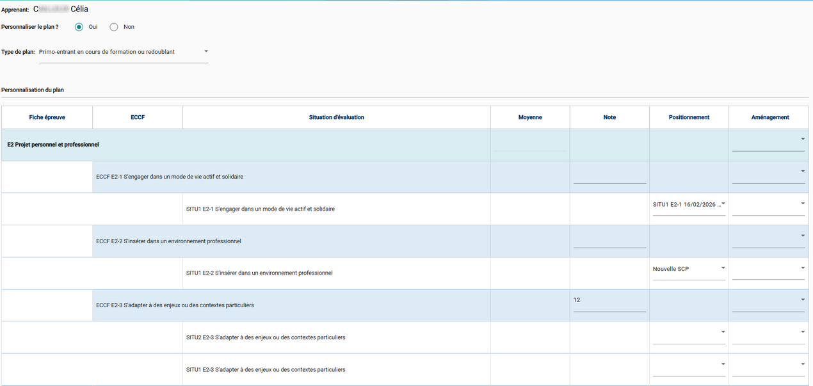813x386 pixels.
Task: Open the Positionnement dropdown for SITU2 E2-3
Action: (722, 332)
